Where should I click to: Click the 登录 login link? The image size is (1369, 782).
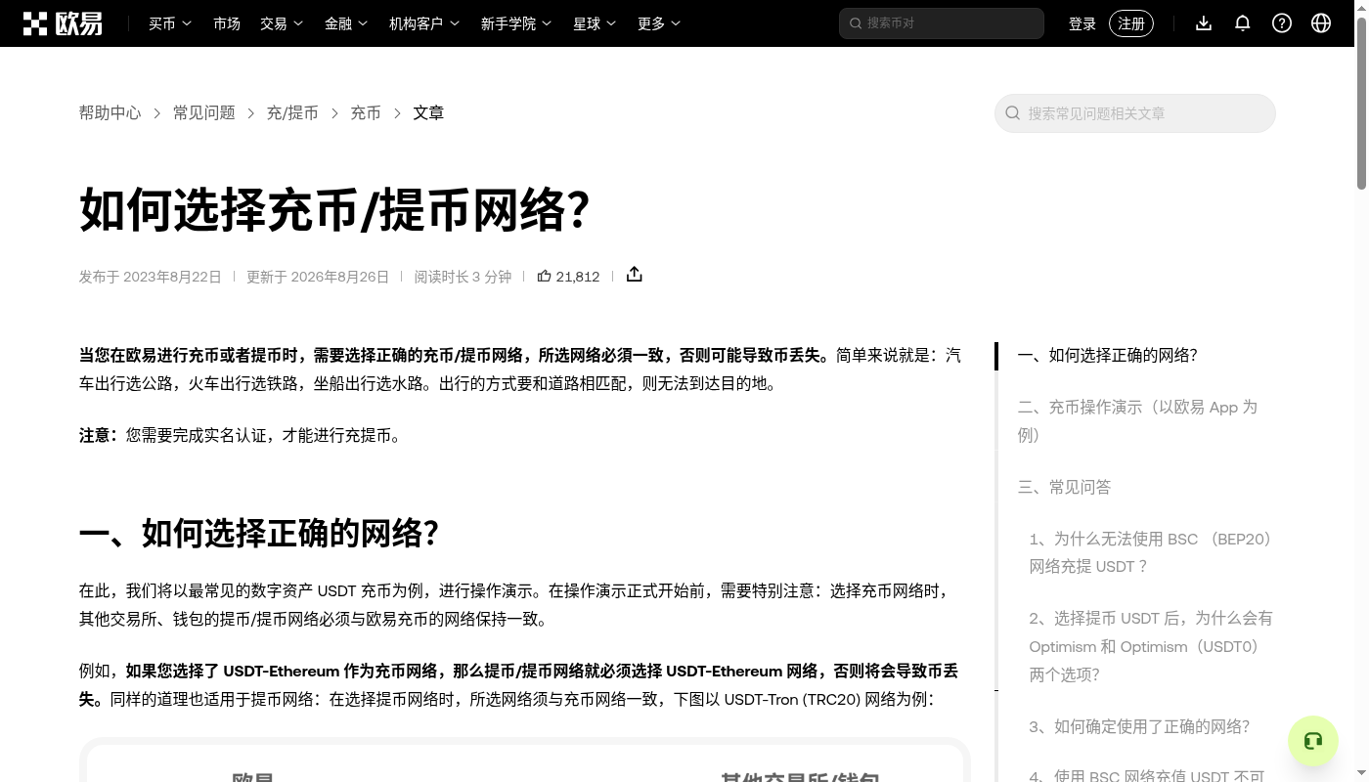click(1082, 23)
